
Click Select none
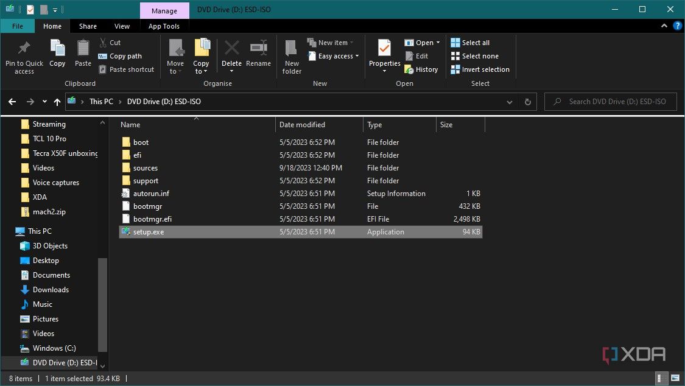tap(474, 56)
